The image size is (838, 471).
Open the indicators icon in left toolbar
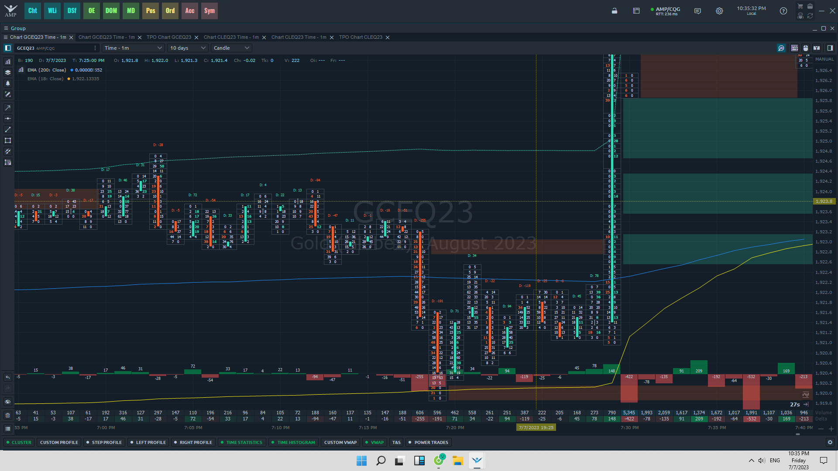pyautogui.click(x=8, y=61)
